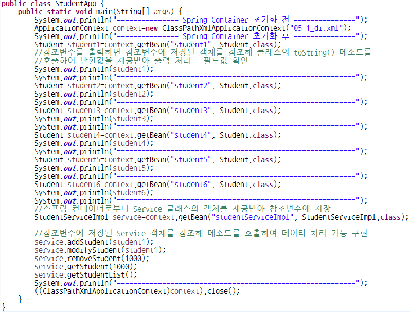Click the comment mentioning toString() 메소드를
Viewport: 410px width, 312px height.
coord(203,52)
